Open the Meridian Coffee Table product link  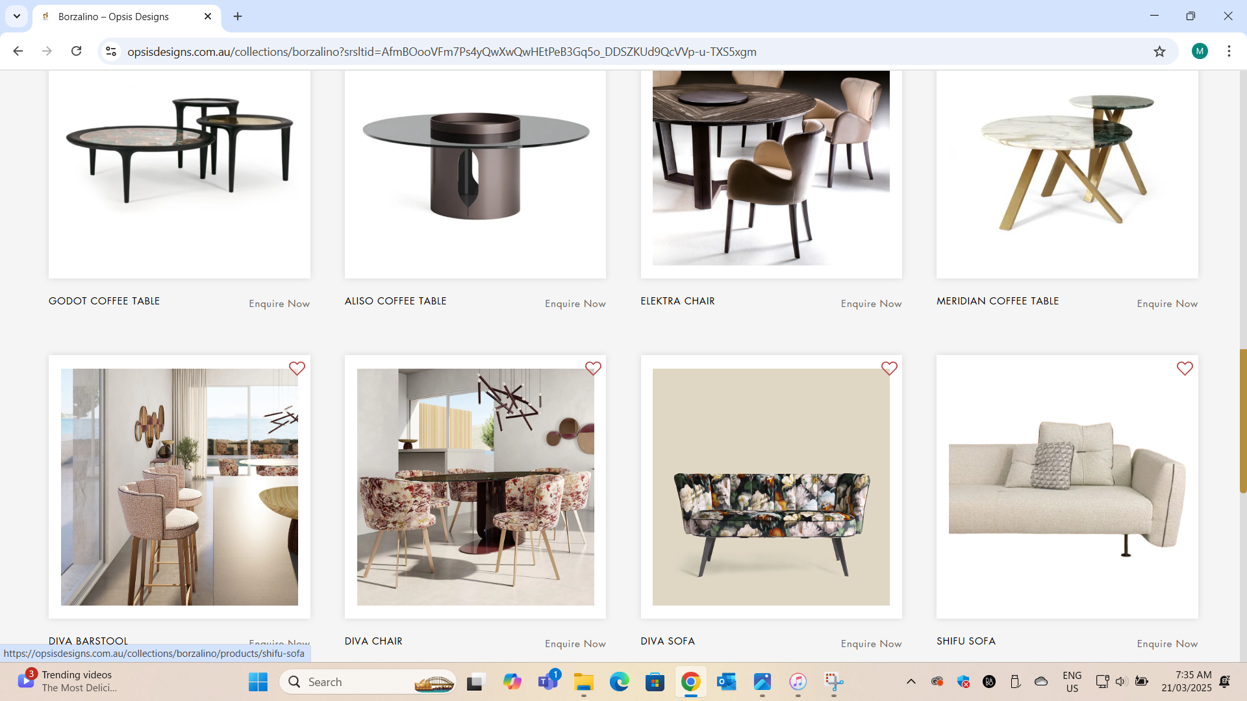point(998,301)
